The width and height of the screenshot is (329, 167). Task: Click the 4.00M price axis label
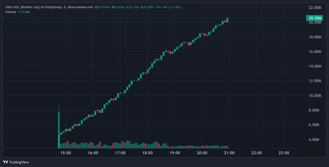click(x=314, y=139)
